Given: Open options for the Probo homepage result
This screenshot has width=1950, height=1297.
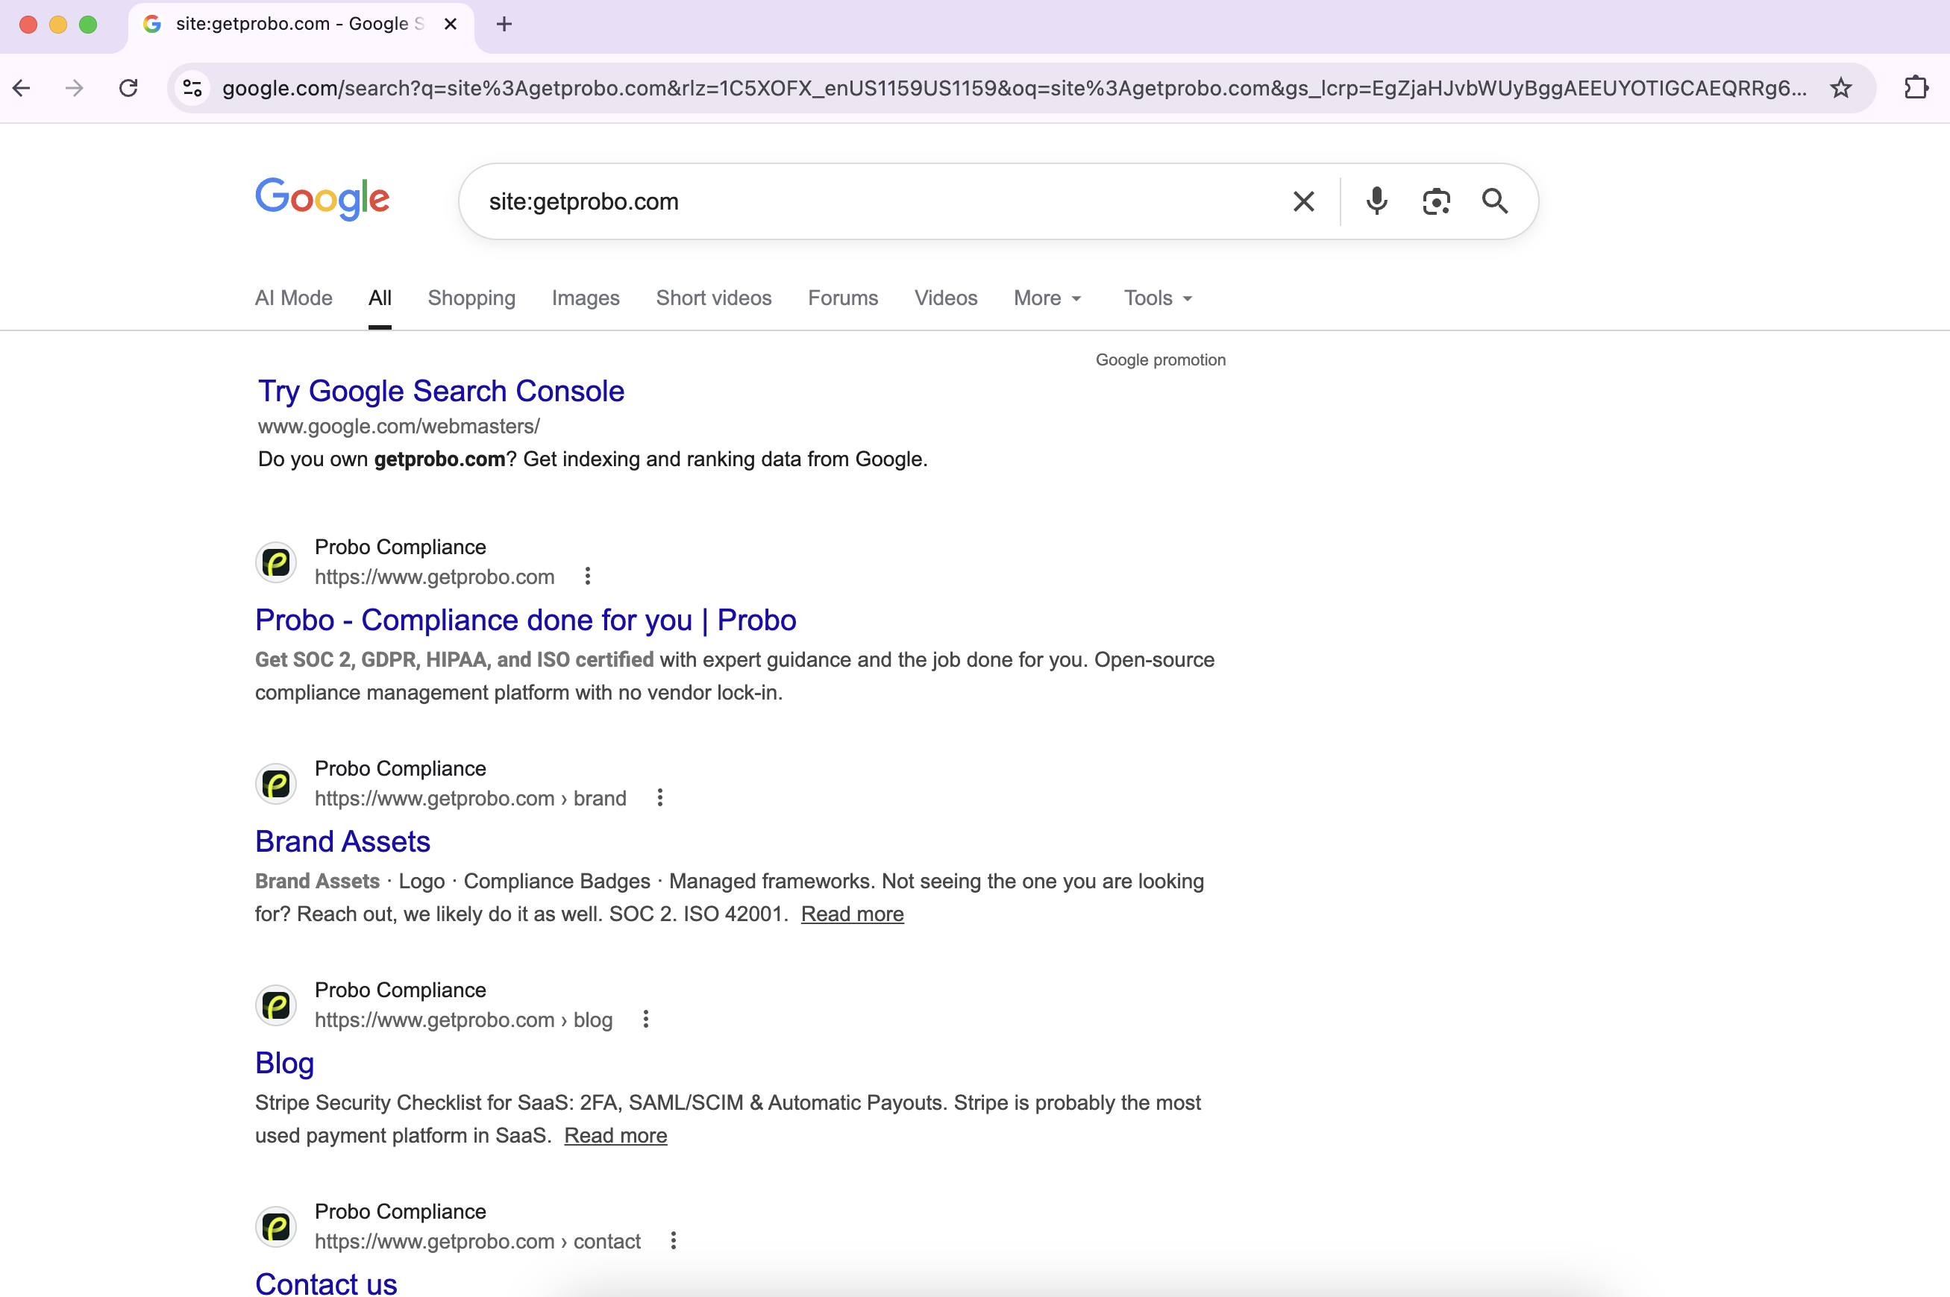Looking at the screenshot, I should point(586,576).
